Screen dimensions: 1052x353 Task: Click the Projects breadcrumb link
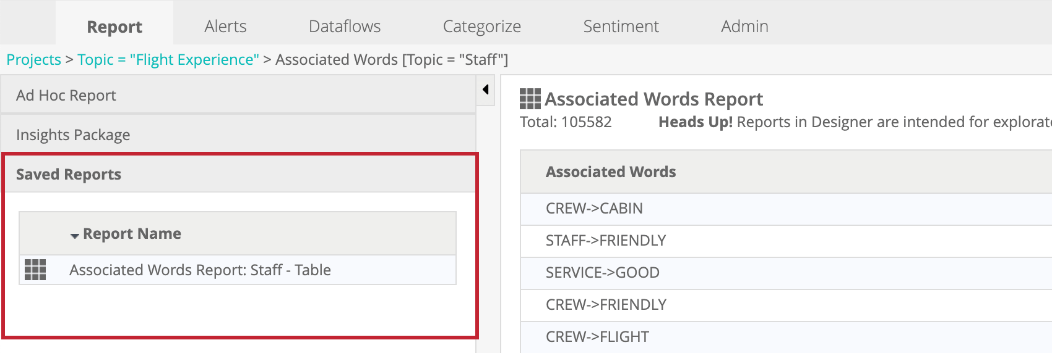click(33, 60)
